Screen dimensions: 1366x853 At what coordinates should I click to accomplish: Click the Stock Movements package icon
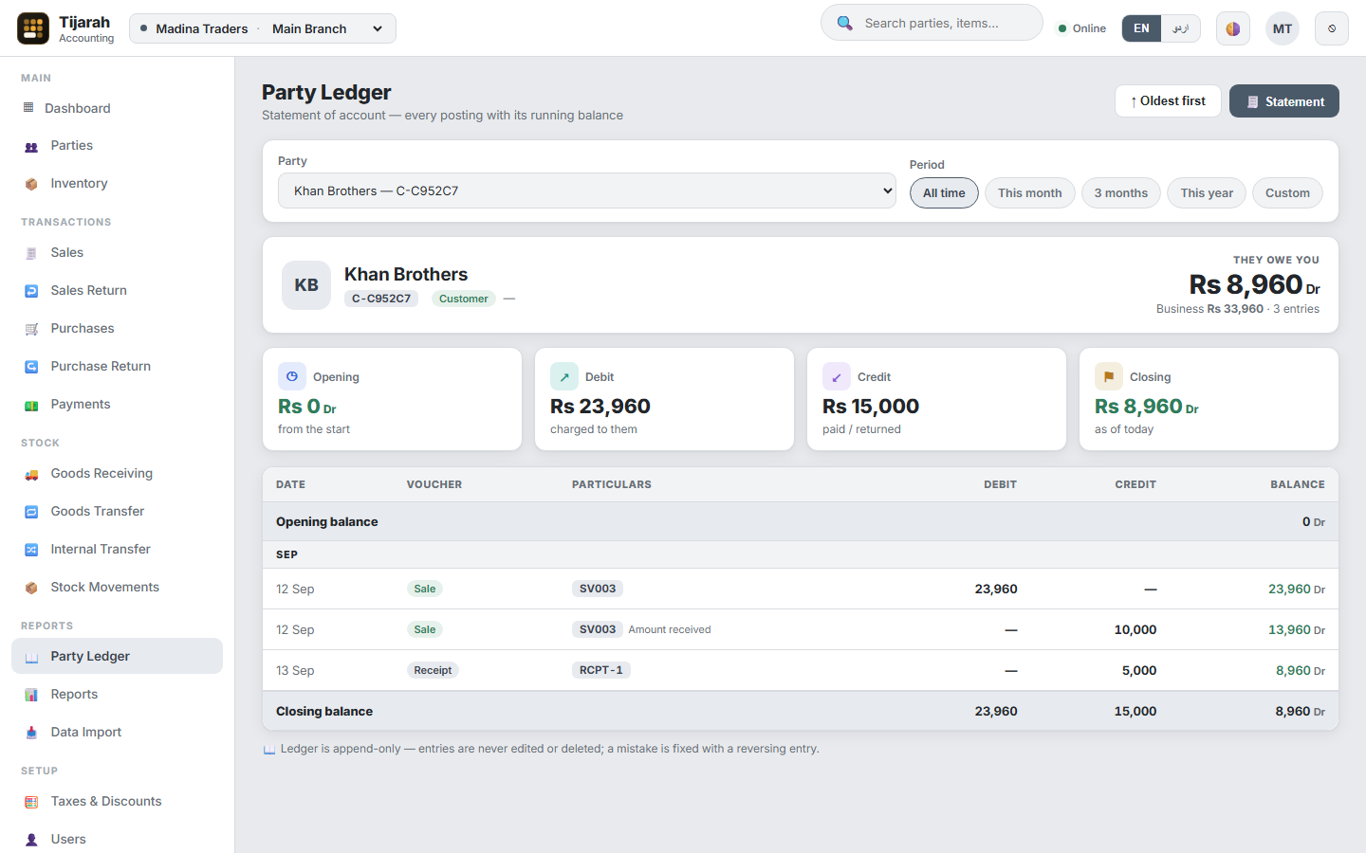pos(31,588)
